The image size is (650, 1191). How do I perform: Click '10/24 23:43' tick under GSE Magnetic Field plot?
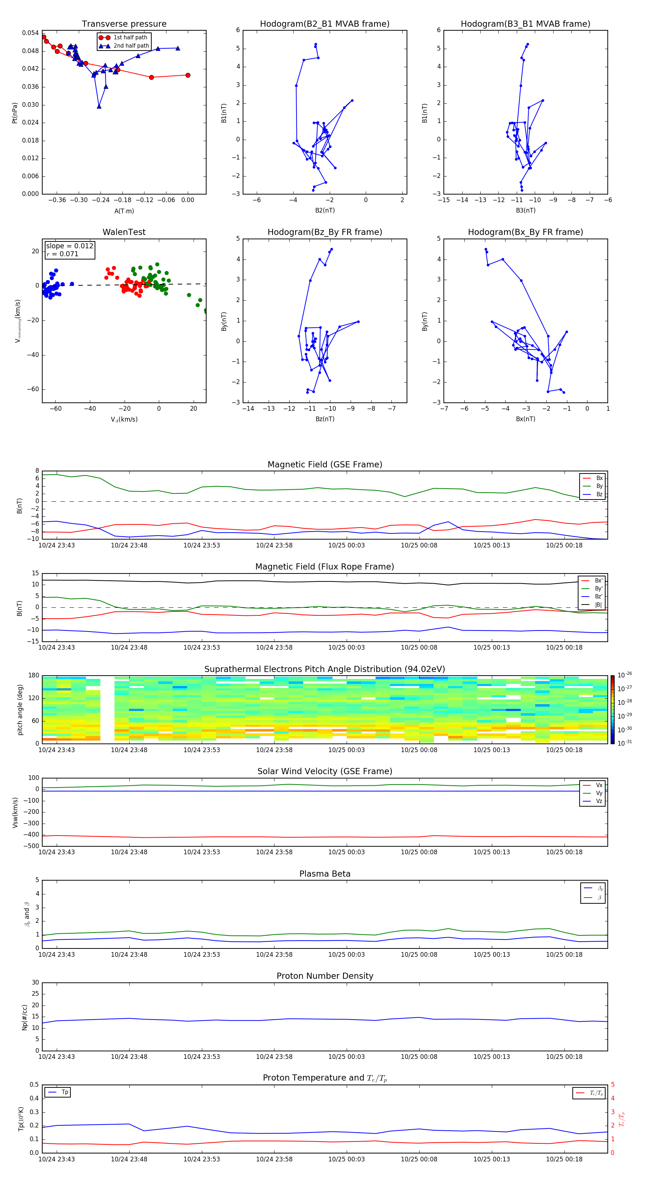tap(56, 546)
